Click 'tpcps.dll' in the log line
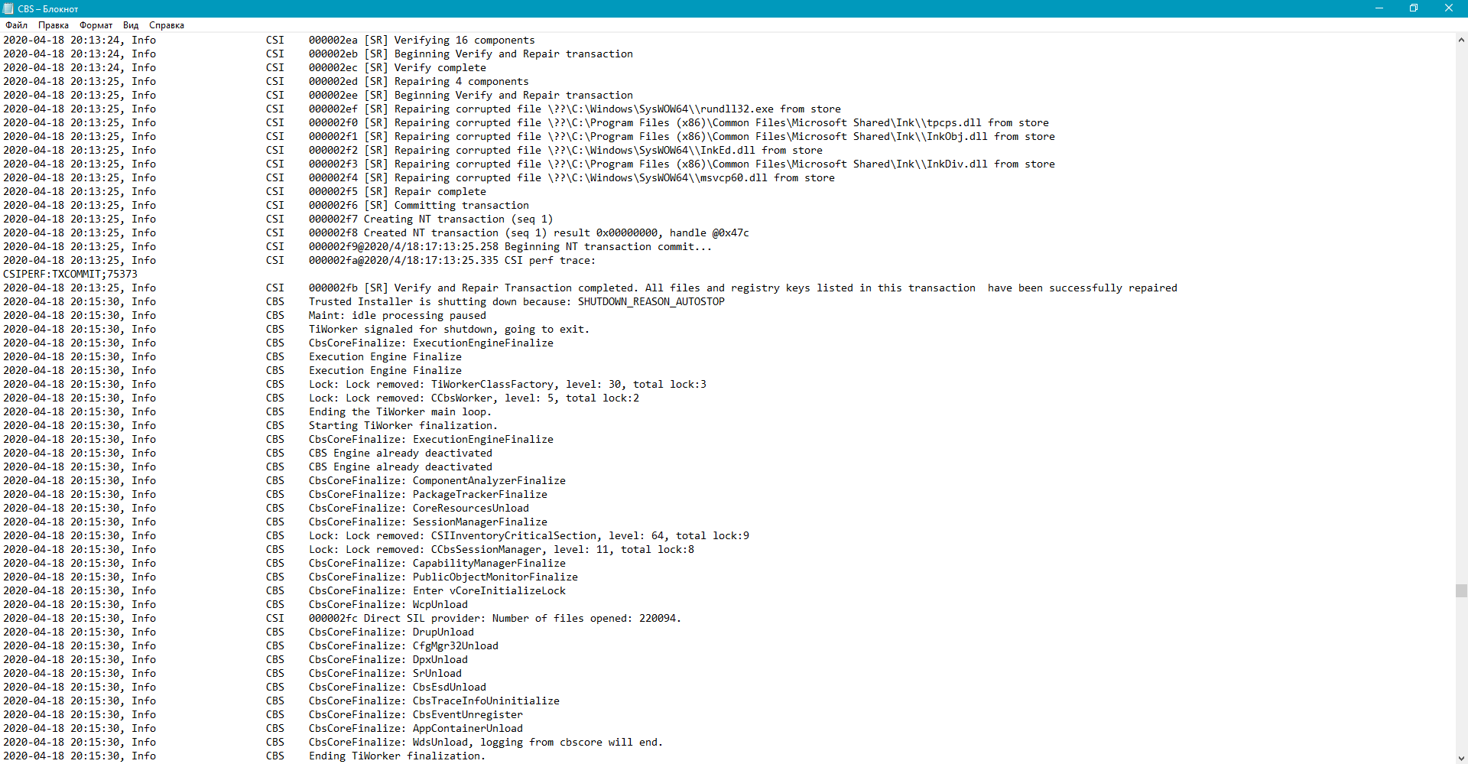The image size is (1468, 764). click(x=953, y=123)
